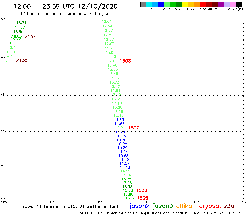
Task: Click the jason2 satellite label
Action: 140,206
